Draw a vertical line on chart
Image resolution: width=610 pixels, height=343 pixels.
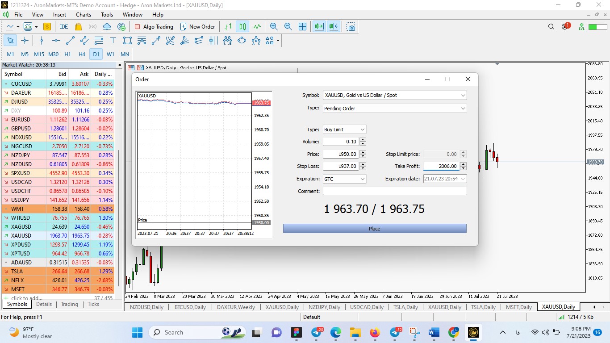coord(42,41)
